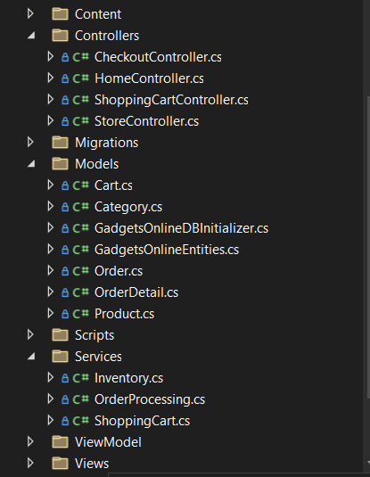Click the Migrations folder icon

click(x=60, y=143)
